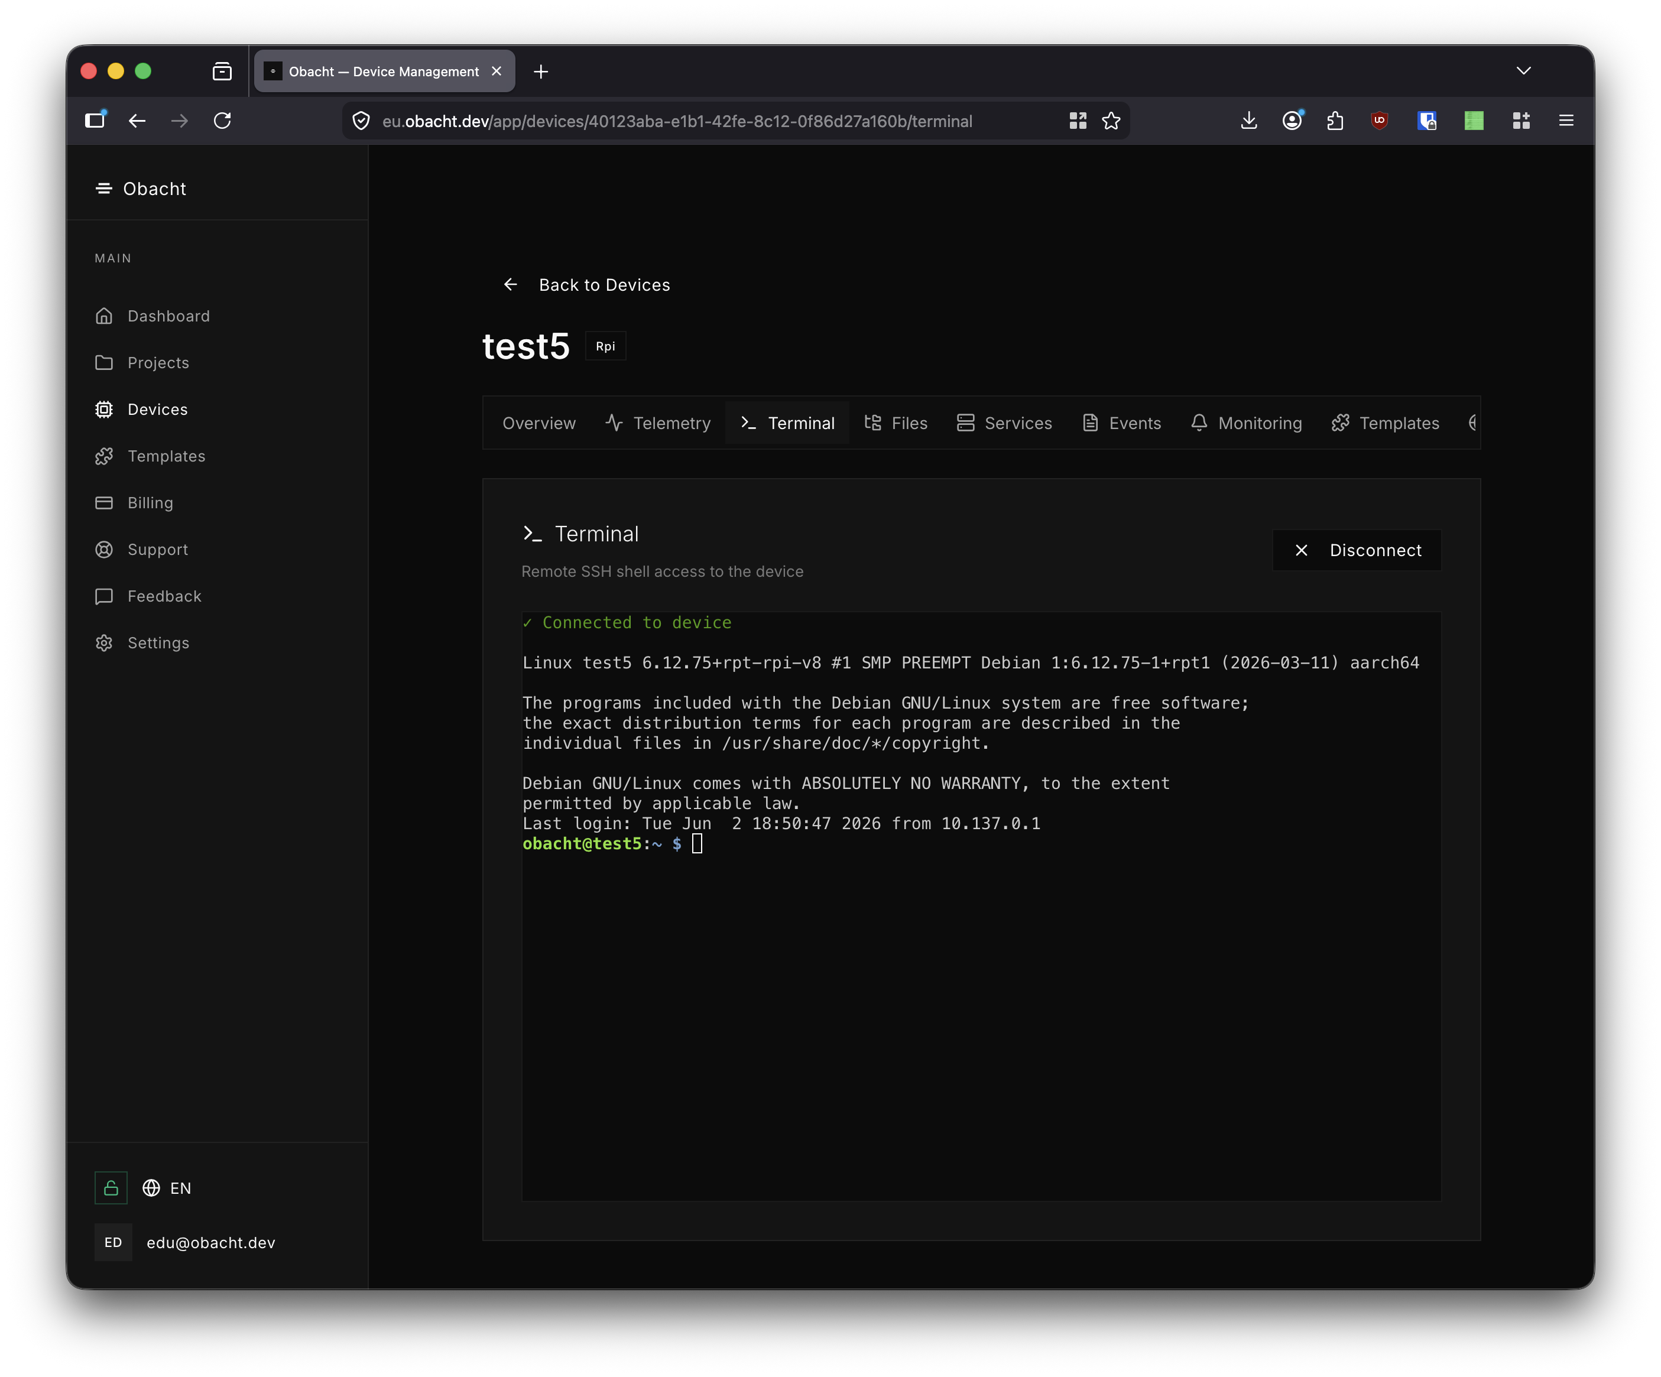Screen dimensions: 1661x1377
Task: Switch to the Overview tab
Action: (x=538, y=423)
